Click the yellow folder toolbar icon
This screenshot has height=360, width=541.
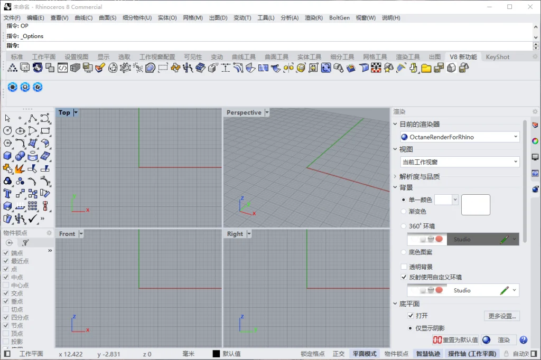click(x=426, y=68)
